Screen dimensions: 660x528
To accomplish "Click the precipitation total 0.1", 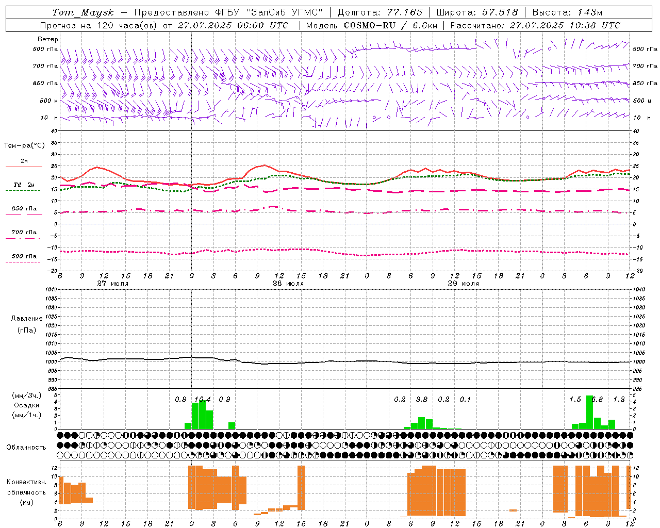I will tap(465, 400).
